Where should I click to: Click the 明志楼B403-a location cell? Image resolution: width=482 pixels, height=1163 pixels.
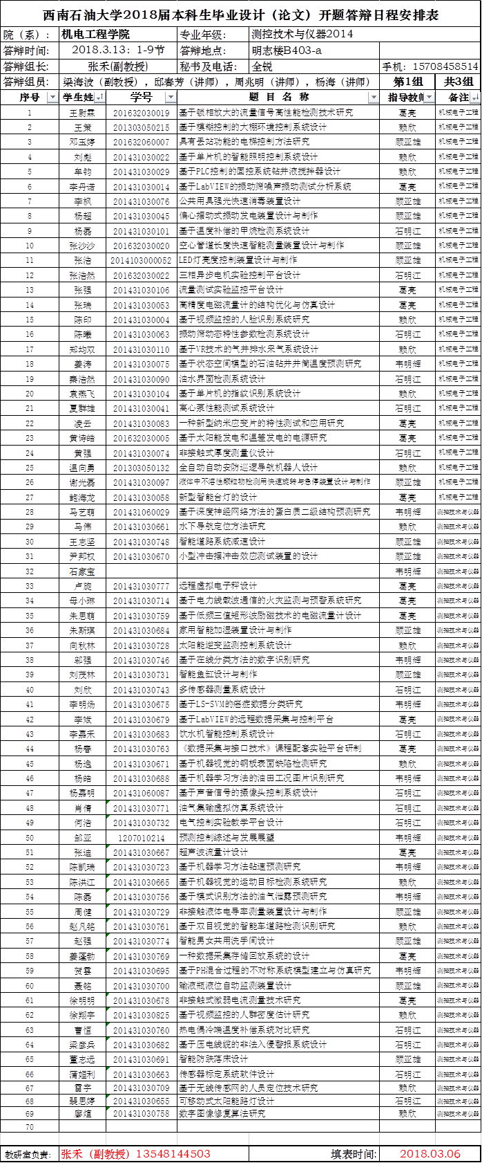(x=314, y=51)
